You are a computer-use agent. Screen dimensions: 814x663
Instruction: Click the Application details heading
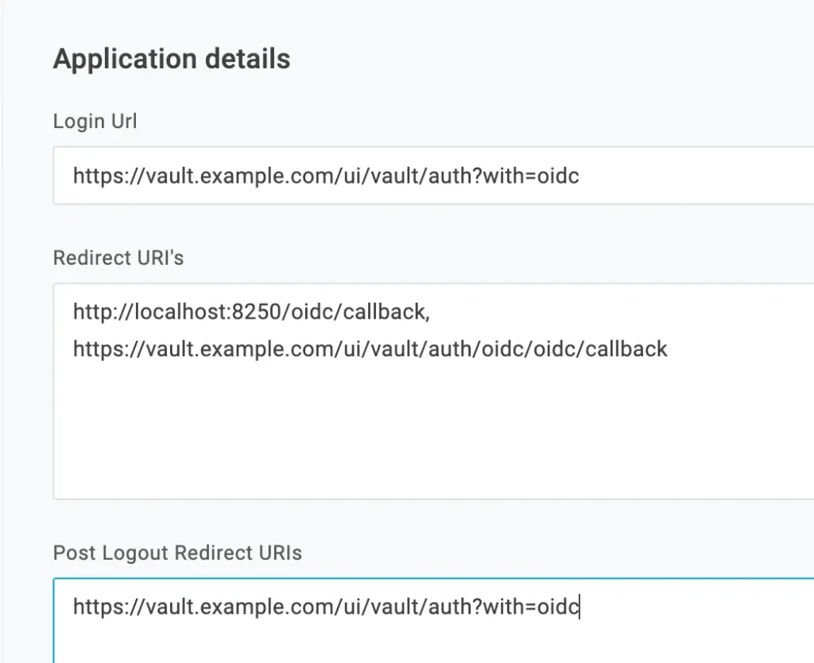point(172,59)
